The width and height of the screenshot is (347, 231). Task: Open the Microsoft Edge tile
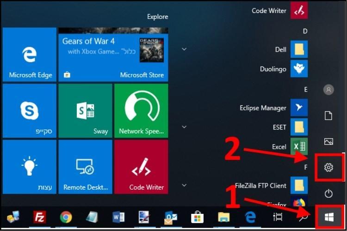pos(30,55)
